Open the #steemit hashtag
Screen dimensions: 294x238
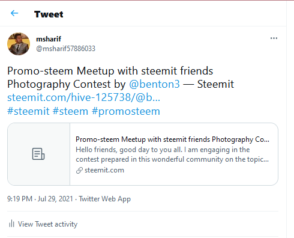pyautogui.click(x=28, y=111)
